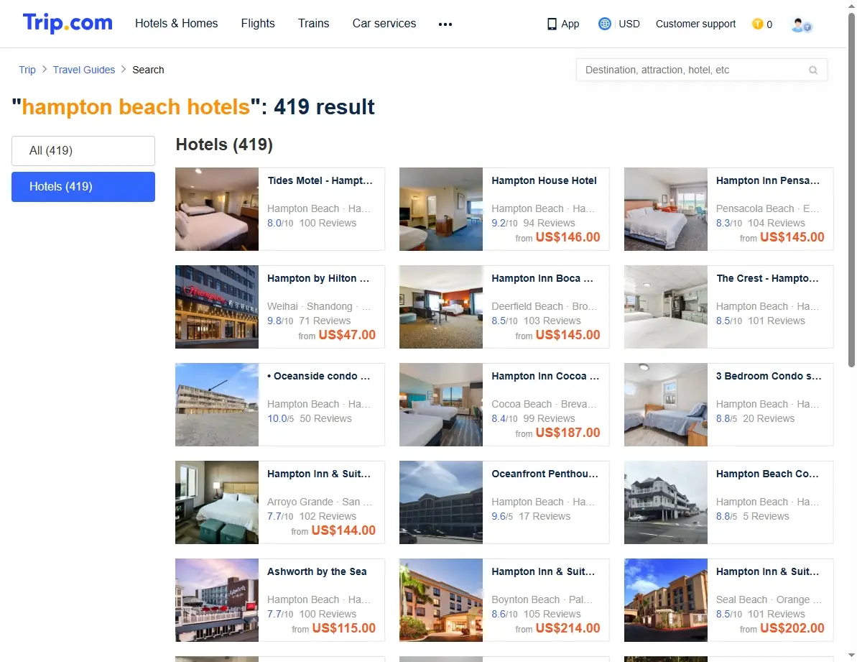Open Hampton by Hilton listing title
Screen dimensions: 857x662
[x=318, y=278]
